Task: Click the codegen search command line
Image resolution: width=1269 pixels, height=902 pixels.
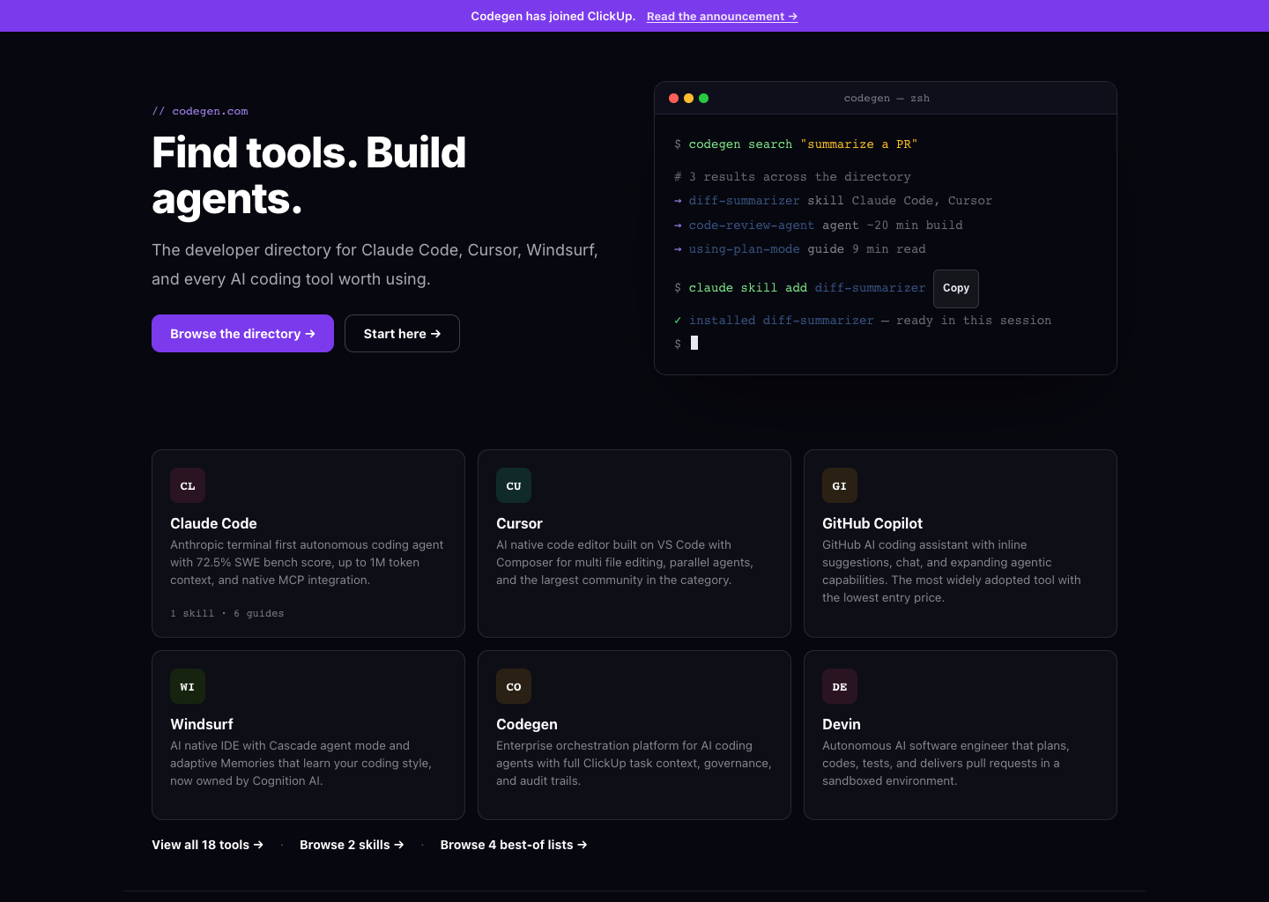Action: [x=796, y=144]
